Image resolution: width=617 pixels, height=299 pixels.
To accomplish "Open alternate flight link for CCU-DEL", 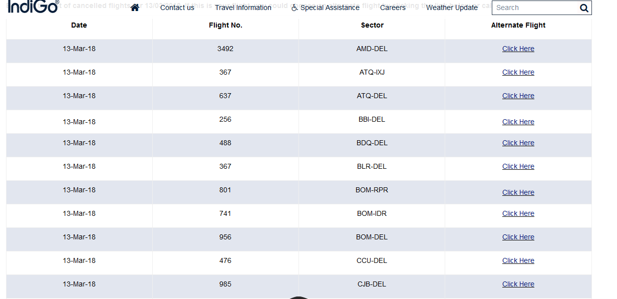I will tap(518, 260).
